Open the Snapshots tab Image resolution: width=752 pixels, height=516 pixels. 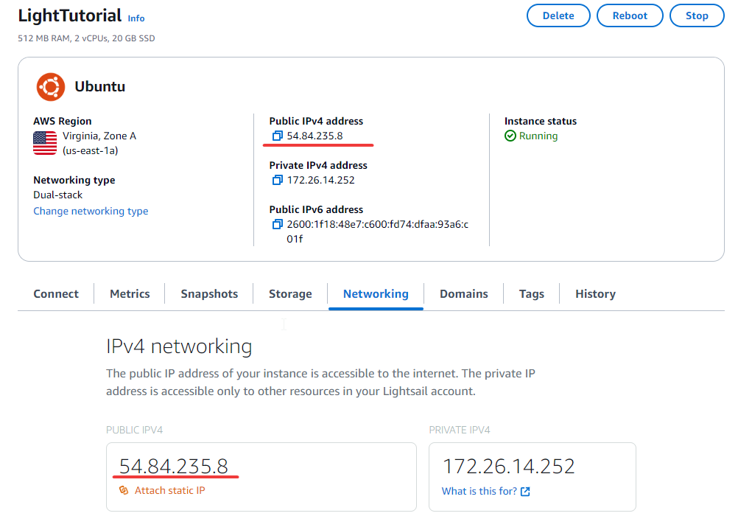209,294
